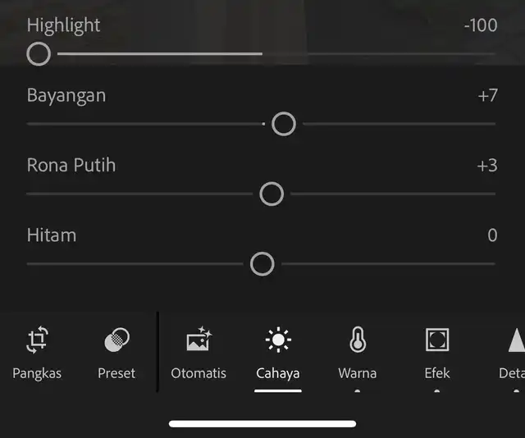The height and width of the screenshot is (438, 525).
Task: Tap the Cahaya tab label
Action: 278,373
